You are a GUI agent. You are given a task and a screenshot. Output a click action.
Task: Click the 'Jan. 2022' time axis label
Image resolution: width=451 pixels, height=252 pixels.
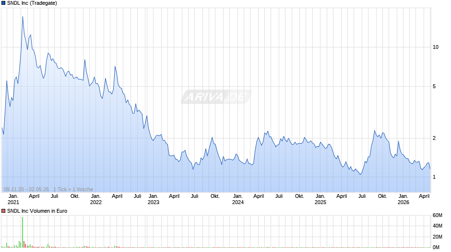(96, 199)
